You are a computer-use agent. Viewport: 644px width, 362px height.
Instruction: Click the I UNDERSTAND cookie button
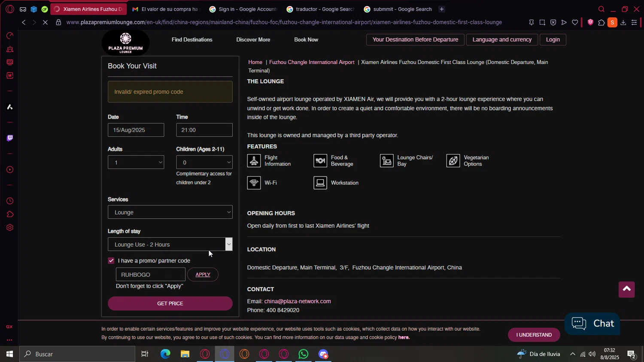pos(534,335)
